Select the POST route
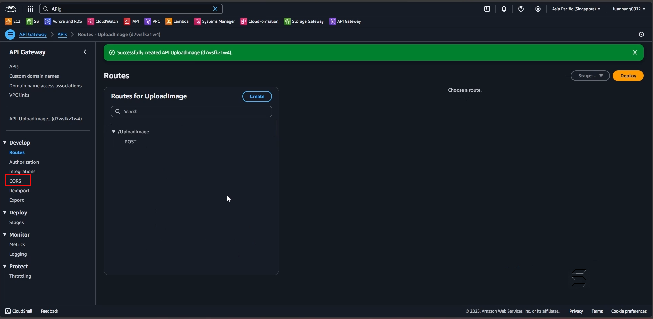Viewport: 653px width, 319px height. pyautogui.click(x=130, y=142)
